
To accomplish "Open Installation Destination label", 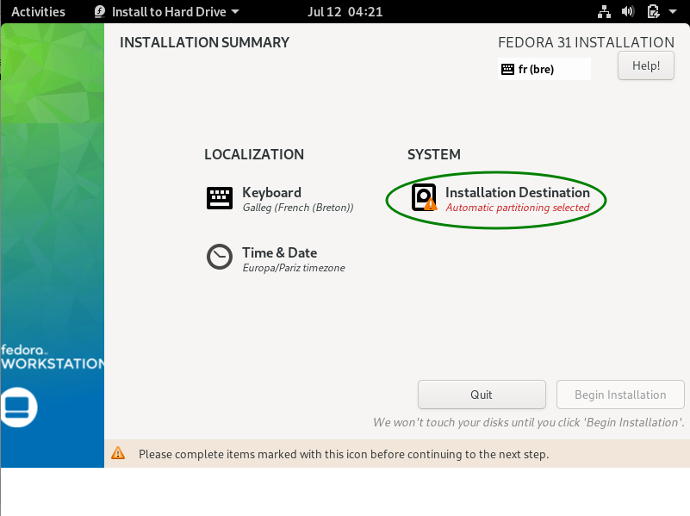I will click(518, 192).
